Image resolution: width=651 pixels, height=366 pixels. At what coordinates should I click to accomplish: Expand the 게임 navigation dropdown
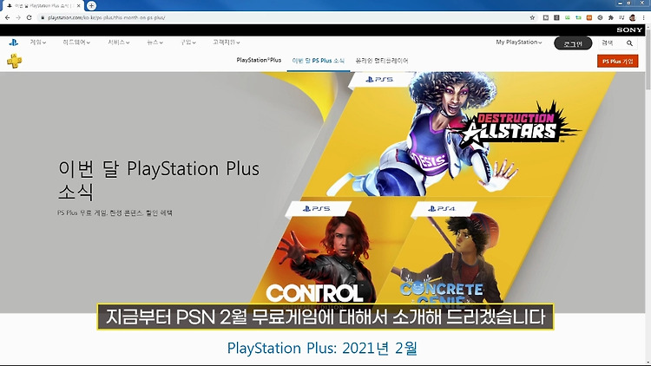tap(38, 42)
